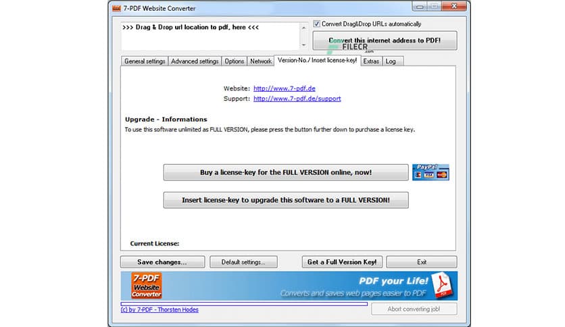Toggle Convert Drag&Drop URLs automatically checkbox
Viewport: 565px width, 327px height.
click(317, 24)
